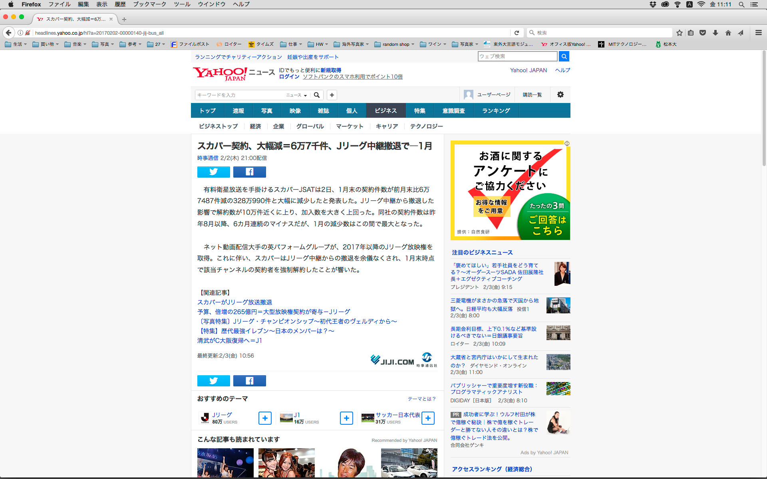This screenshot has height=479, width=767.
Task: Switch to the ランキング news tab
Action: pos(496,111)
